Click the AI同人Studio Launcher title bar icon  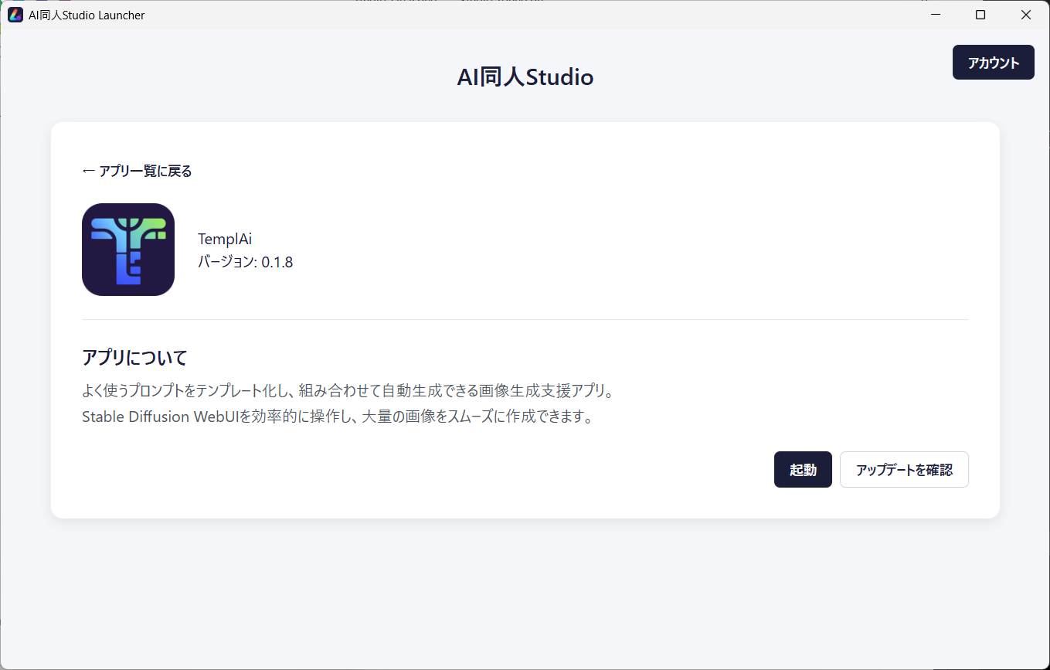tap(15, 15)
